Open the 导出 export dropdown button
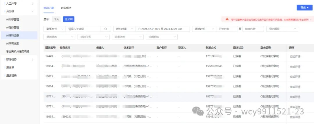The height and width of the screenshot is (124, 314). pyautogui.click(x=304, y=8)
